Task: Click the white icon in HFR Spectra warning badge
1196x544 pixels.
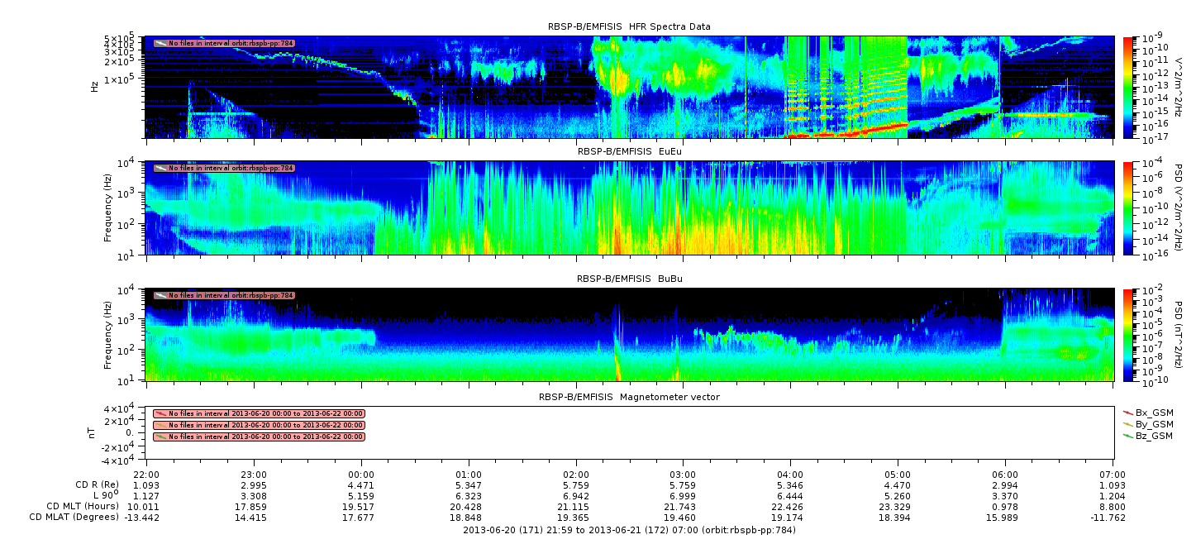Action: click(160, 43)
